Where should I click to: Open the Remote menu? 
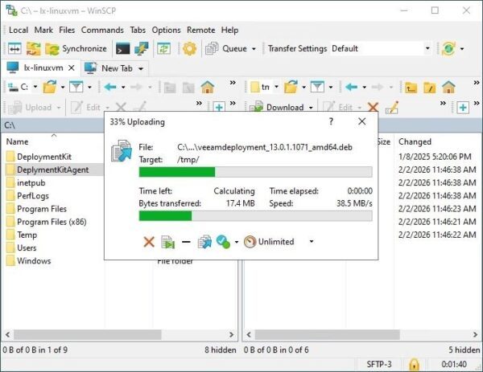[200, 30]
